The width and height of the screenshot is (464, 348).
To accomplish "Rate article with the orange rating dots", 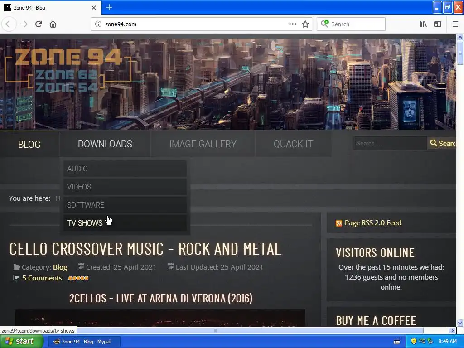I will 78,278.
